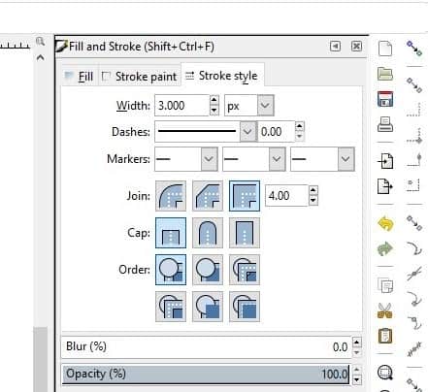Open an existing file via folder icon
Screen dimensions: 428x392
(385, 74)
